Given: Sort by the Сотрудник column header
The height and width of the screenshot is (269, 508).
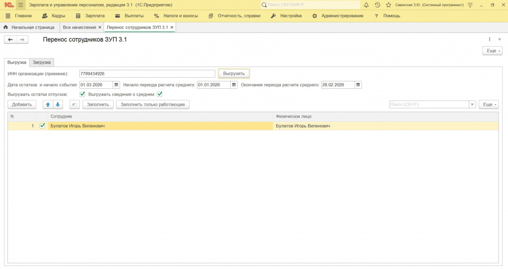Looking at the screenshot, I should (x=160, y=116).
